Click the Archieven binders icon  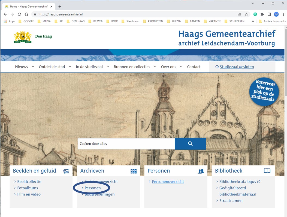click(134, 171)
